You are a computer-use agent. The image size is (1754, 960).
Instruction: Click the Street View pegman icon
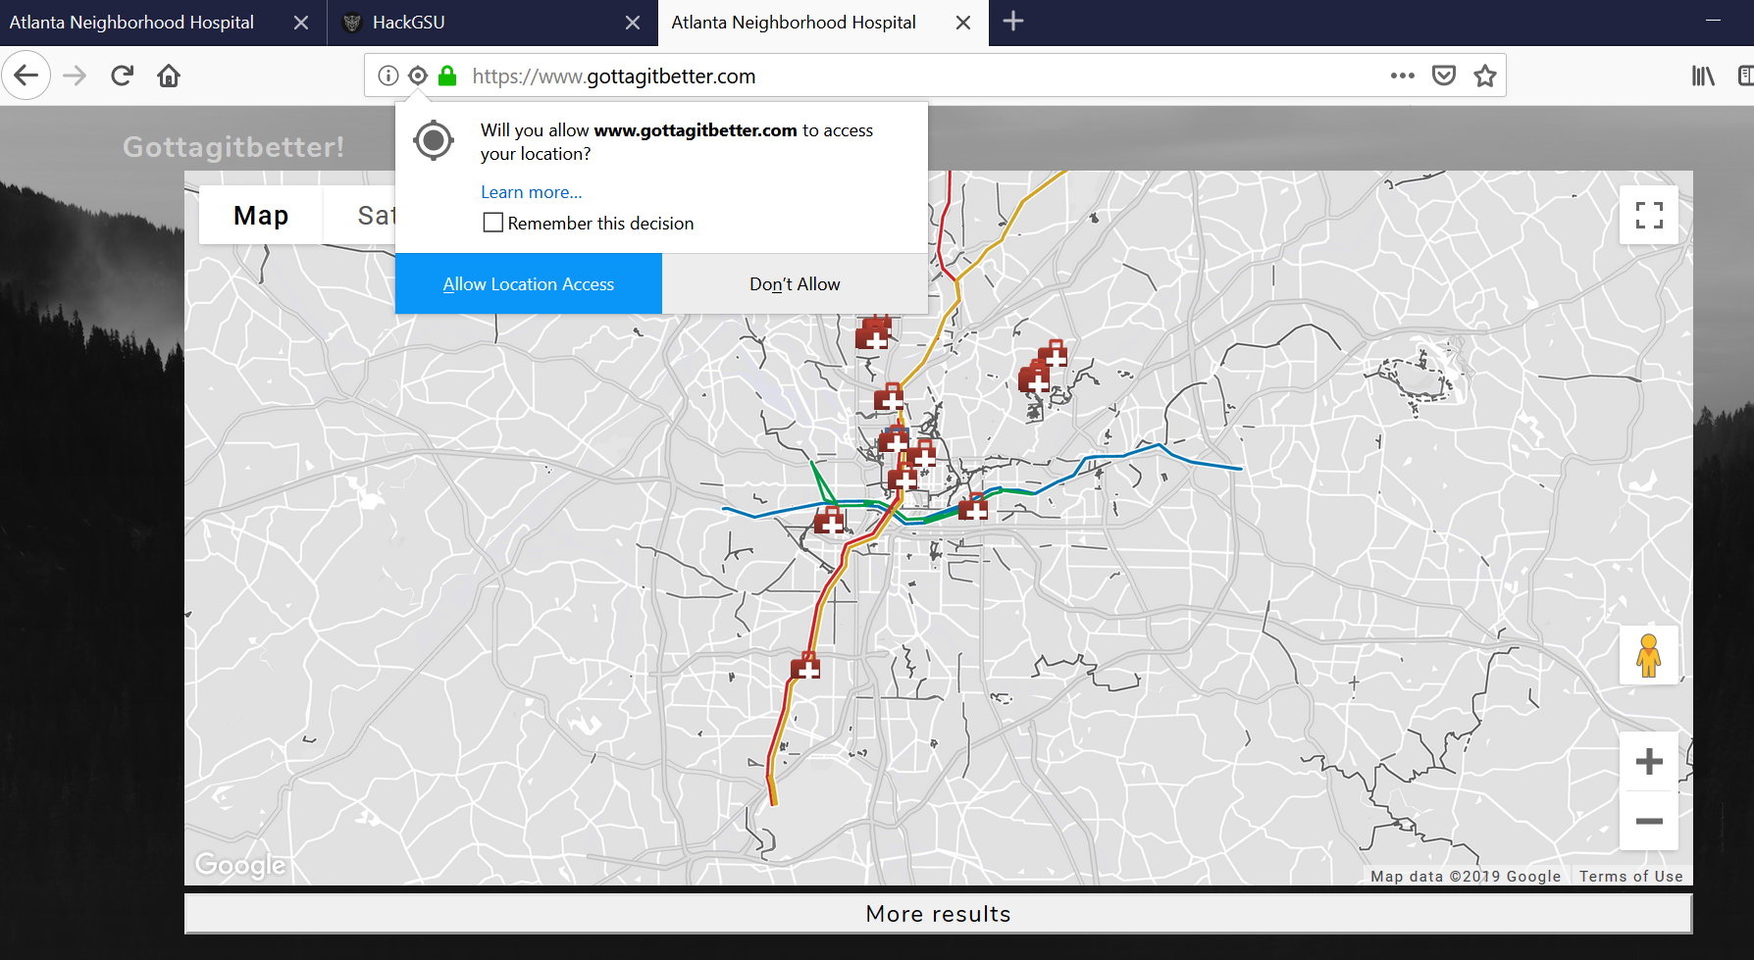coord(1649,655)
